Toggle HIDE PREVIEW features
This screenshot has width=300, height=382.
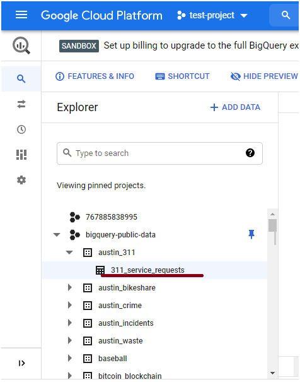click(264, 76)
